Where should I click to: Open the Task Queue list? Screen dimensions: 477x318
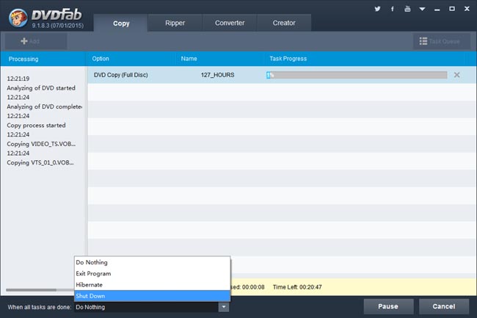pyautogui.click(x=441, y=41)
